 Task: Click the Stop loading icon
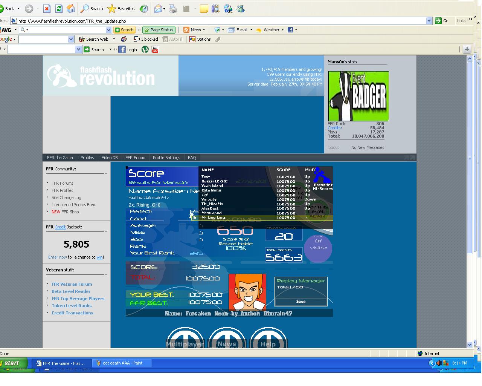click(47, 8)
